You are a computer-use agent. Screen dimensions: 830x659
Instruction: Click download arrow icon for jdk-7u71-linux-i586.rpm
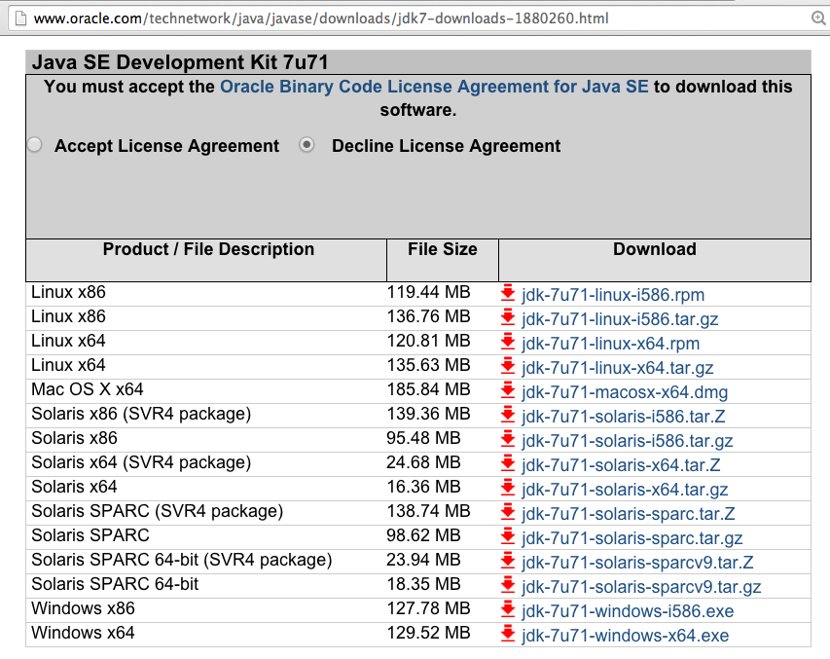(x=508, y=293)
